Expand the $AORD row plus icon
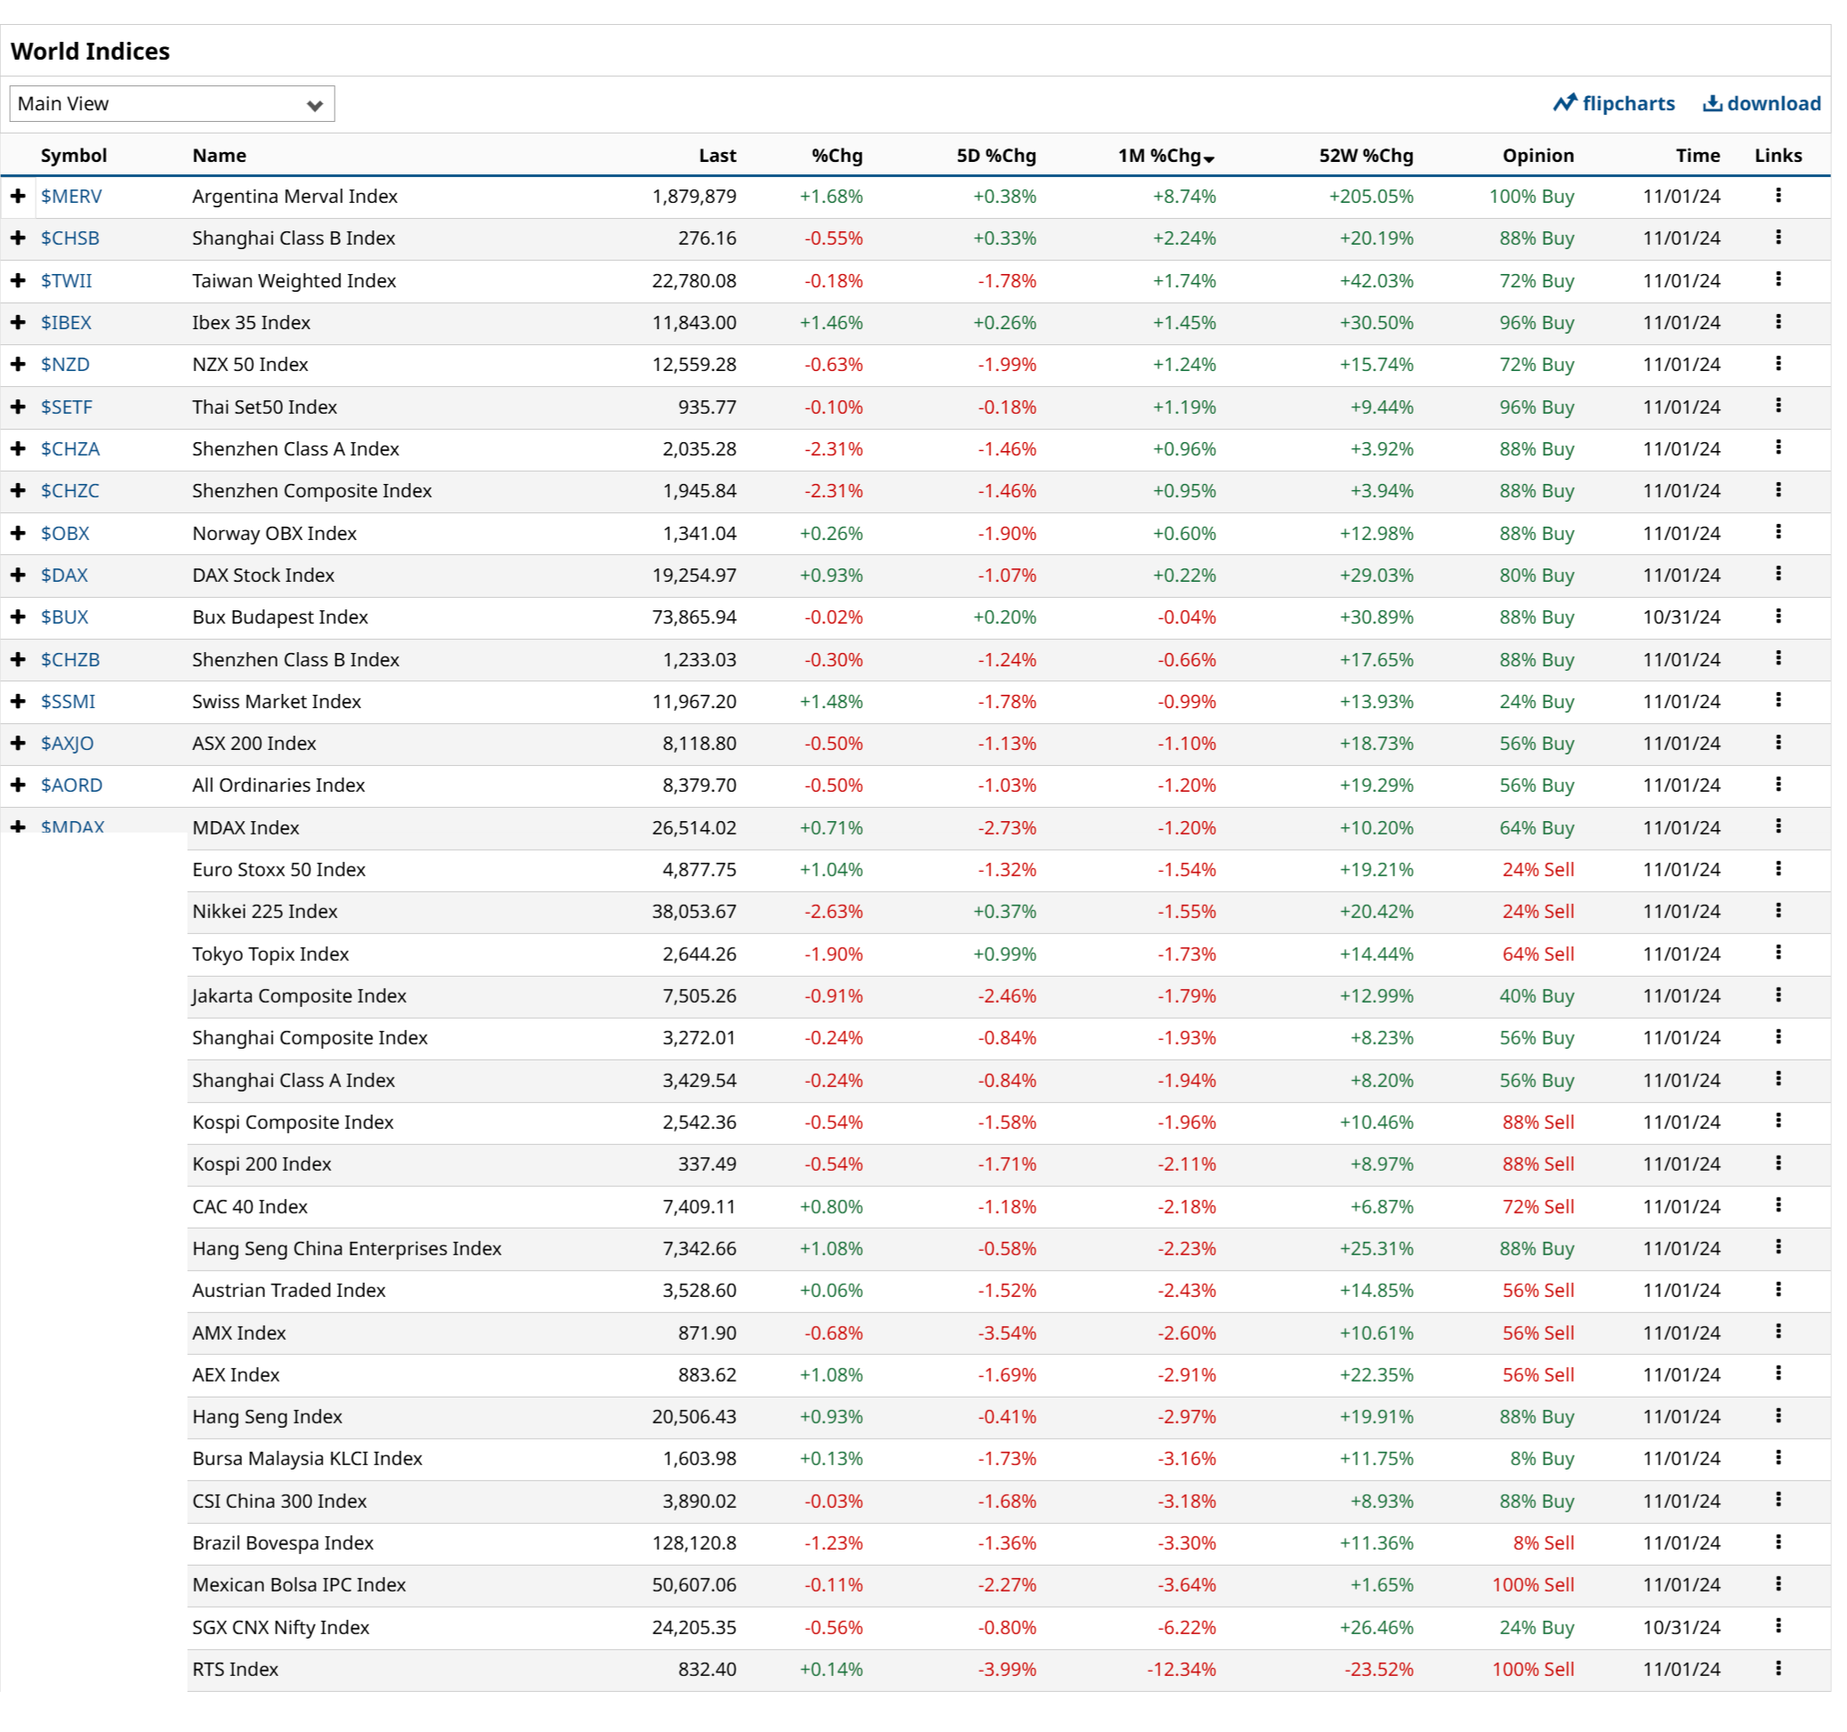 pos(18,785)
